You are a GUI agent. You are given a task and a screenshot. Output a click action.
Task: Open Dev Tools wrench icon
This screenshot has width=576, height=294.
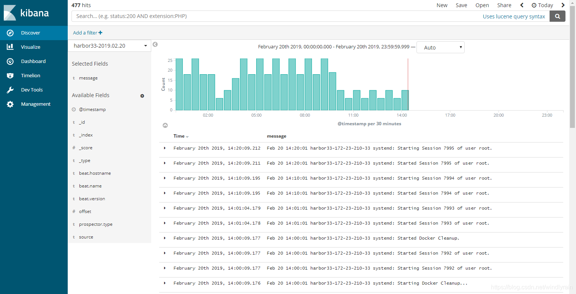click(10, 90)
